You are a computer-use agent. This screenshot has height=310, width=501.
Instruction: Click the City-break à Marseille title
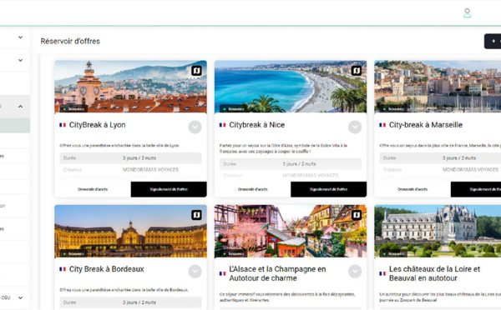tap(426, 125)
